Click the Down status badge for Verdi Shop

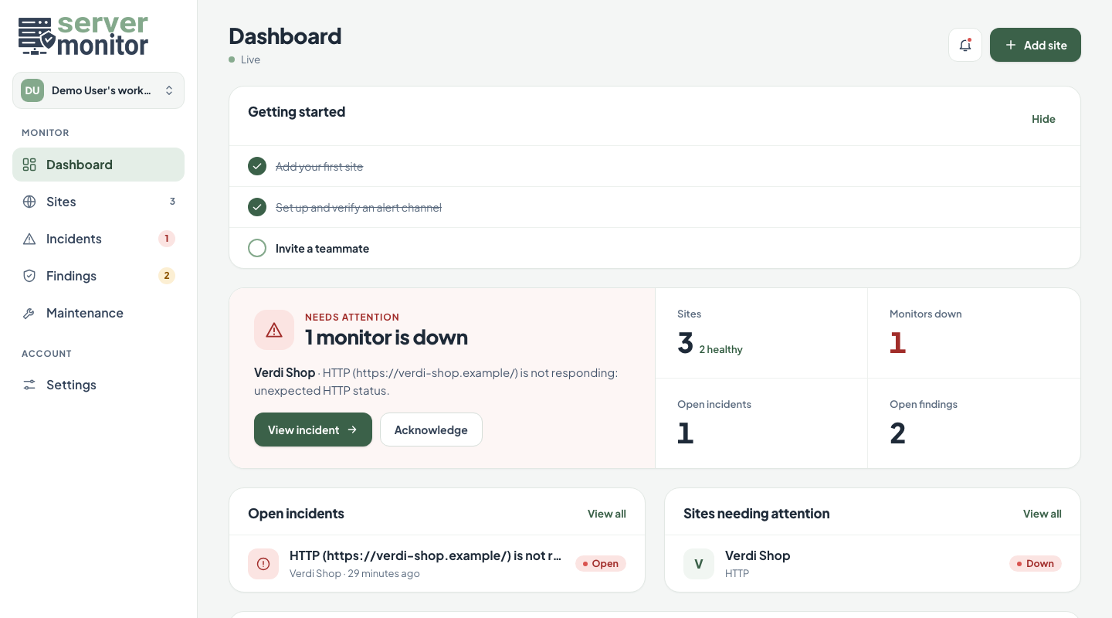tap(1036, 564)
